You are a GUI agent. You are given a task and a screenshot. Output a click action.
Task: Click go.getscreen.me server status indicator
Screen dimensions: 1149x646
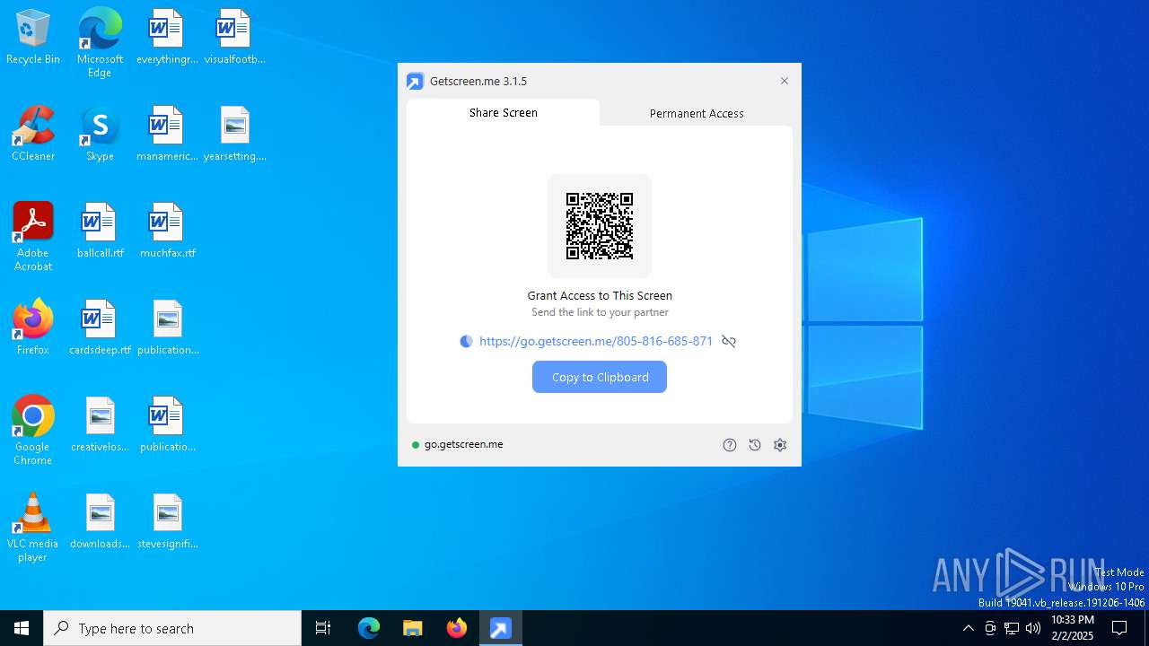point(458,444)
